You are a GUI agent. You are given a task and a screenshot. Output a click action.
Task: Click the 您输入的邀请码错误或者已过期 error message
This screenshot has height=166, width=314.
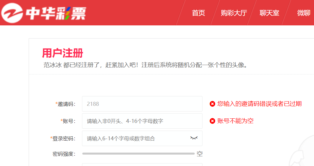tap(259, 104)
